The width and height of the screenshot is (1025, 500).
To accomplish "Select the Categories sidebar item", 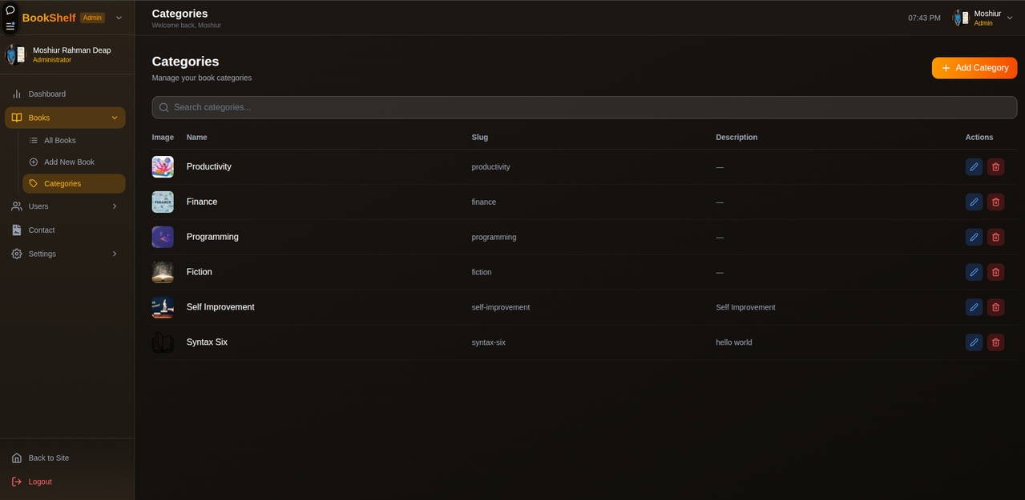I will click(x=74, y=183).
